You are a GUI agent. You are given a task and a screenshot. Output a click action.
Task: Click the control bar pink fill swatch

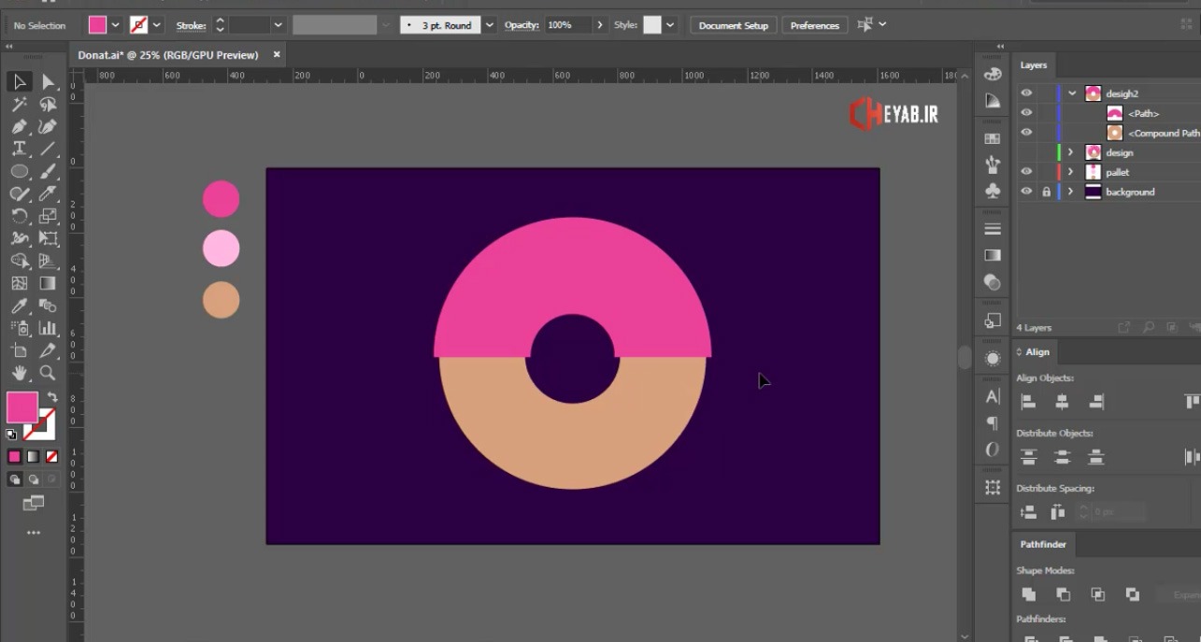97,25
